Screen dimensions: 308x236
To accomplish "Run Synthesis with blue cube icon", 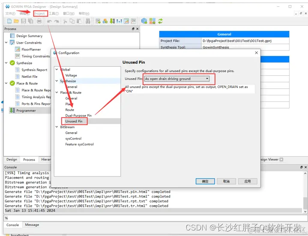I will (x=144, y=21).
